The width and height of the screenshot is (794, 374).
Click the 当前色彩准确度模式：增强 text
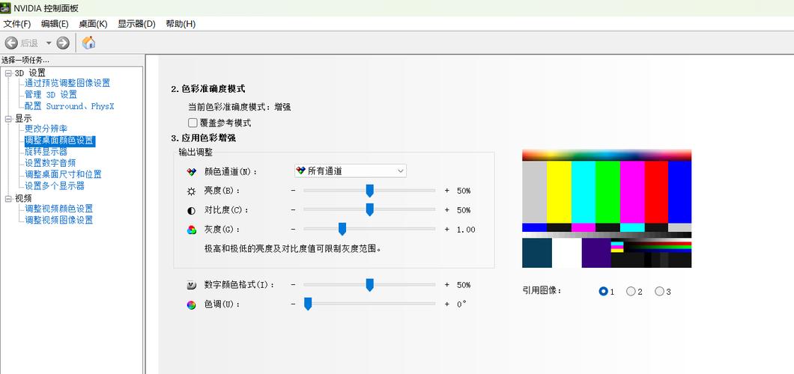(240, 107)
